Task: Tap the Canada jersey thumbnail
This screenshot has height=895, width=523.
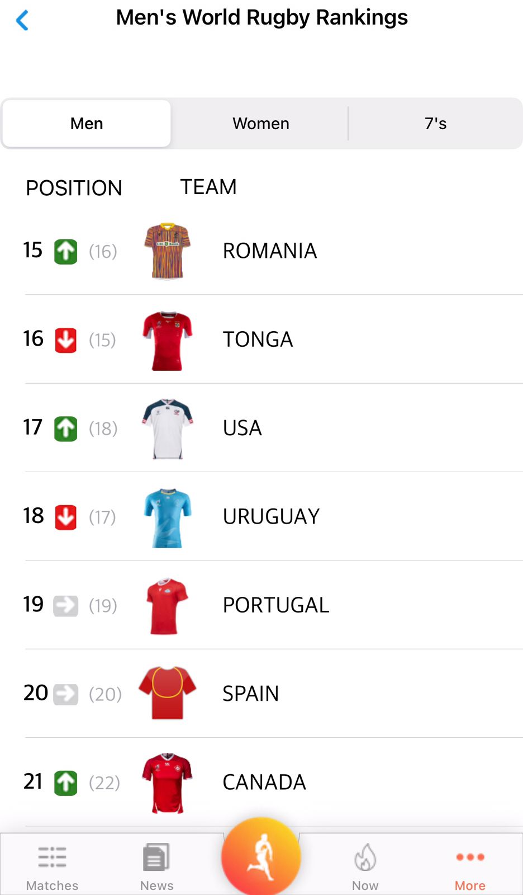Action: pos(168,782)
